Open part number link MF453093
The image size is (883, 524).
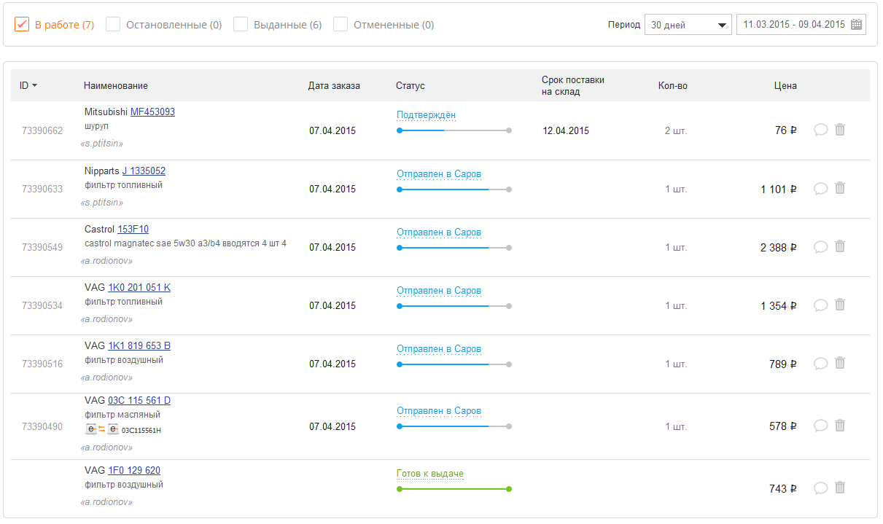coord(152,112)
